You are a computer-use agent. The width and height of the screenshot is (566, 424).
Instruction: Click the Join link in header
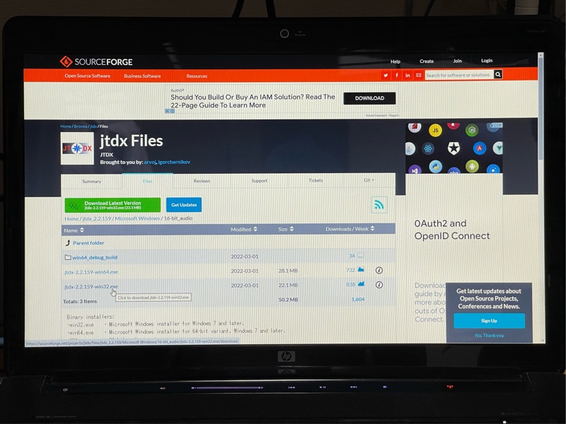[x=457, y=61]
